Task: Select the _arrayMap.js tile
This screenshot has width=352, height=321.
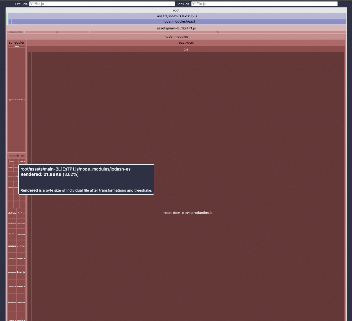Action: coord(12,223)
